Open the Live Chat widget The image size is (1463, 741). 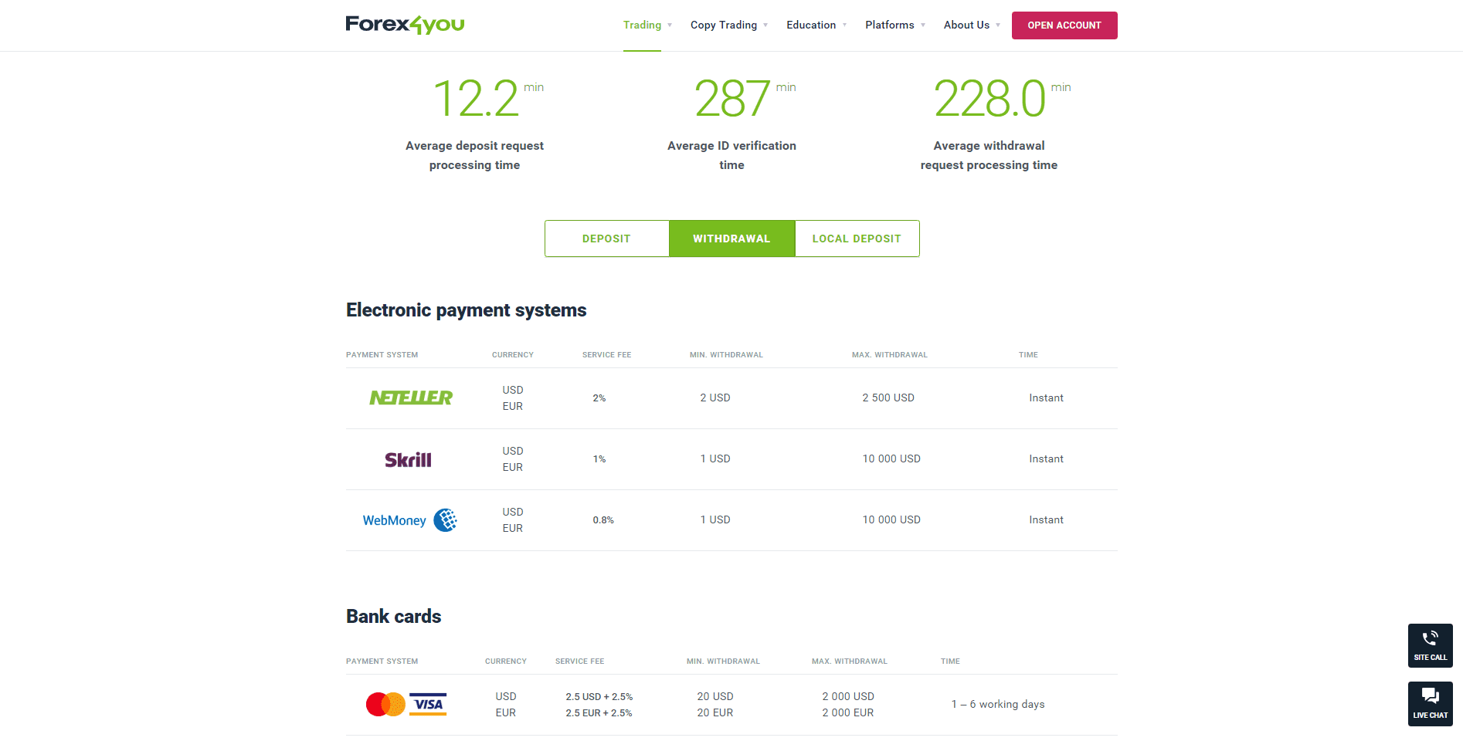point(1430,703)
